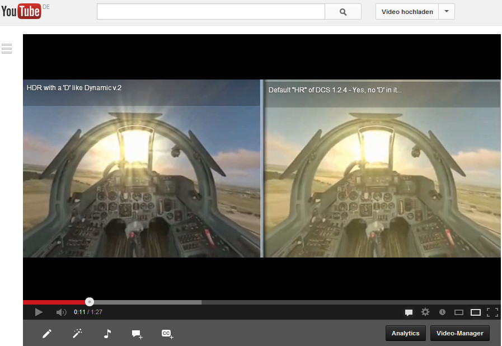Image resolution: width=502 pixels, height=346 pixels.
Task: Open enhancements magic wand tool
Action: 77,334
